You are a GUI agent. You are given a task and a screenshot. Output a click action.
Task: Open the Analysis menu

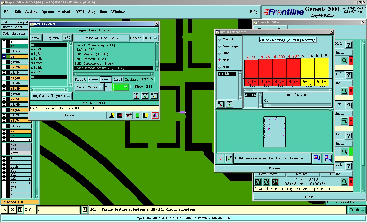[64, 12]
